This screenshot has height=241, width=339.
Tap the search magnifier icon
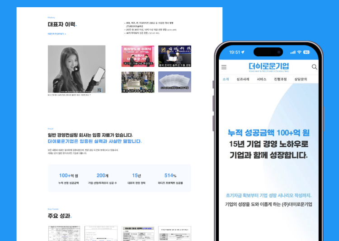pyautogui.click(x=314, y=67)
